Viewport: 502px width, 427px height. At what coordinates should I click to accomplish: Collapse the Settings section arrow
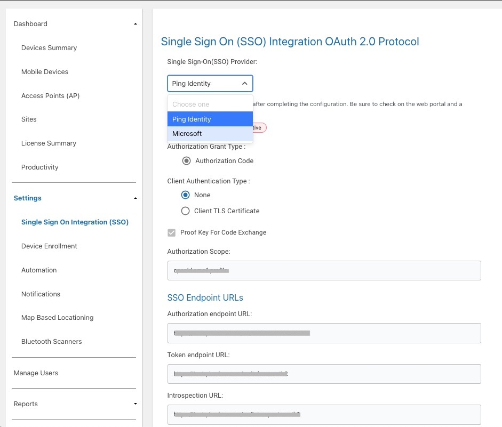click(136, 198)
